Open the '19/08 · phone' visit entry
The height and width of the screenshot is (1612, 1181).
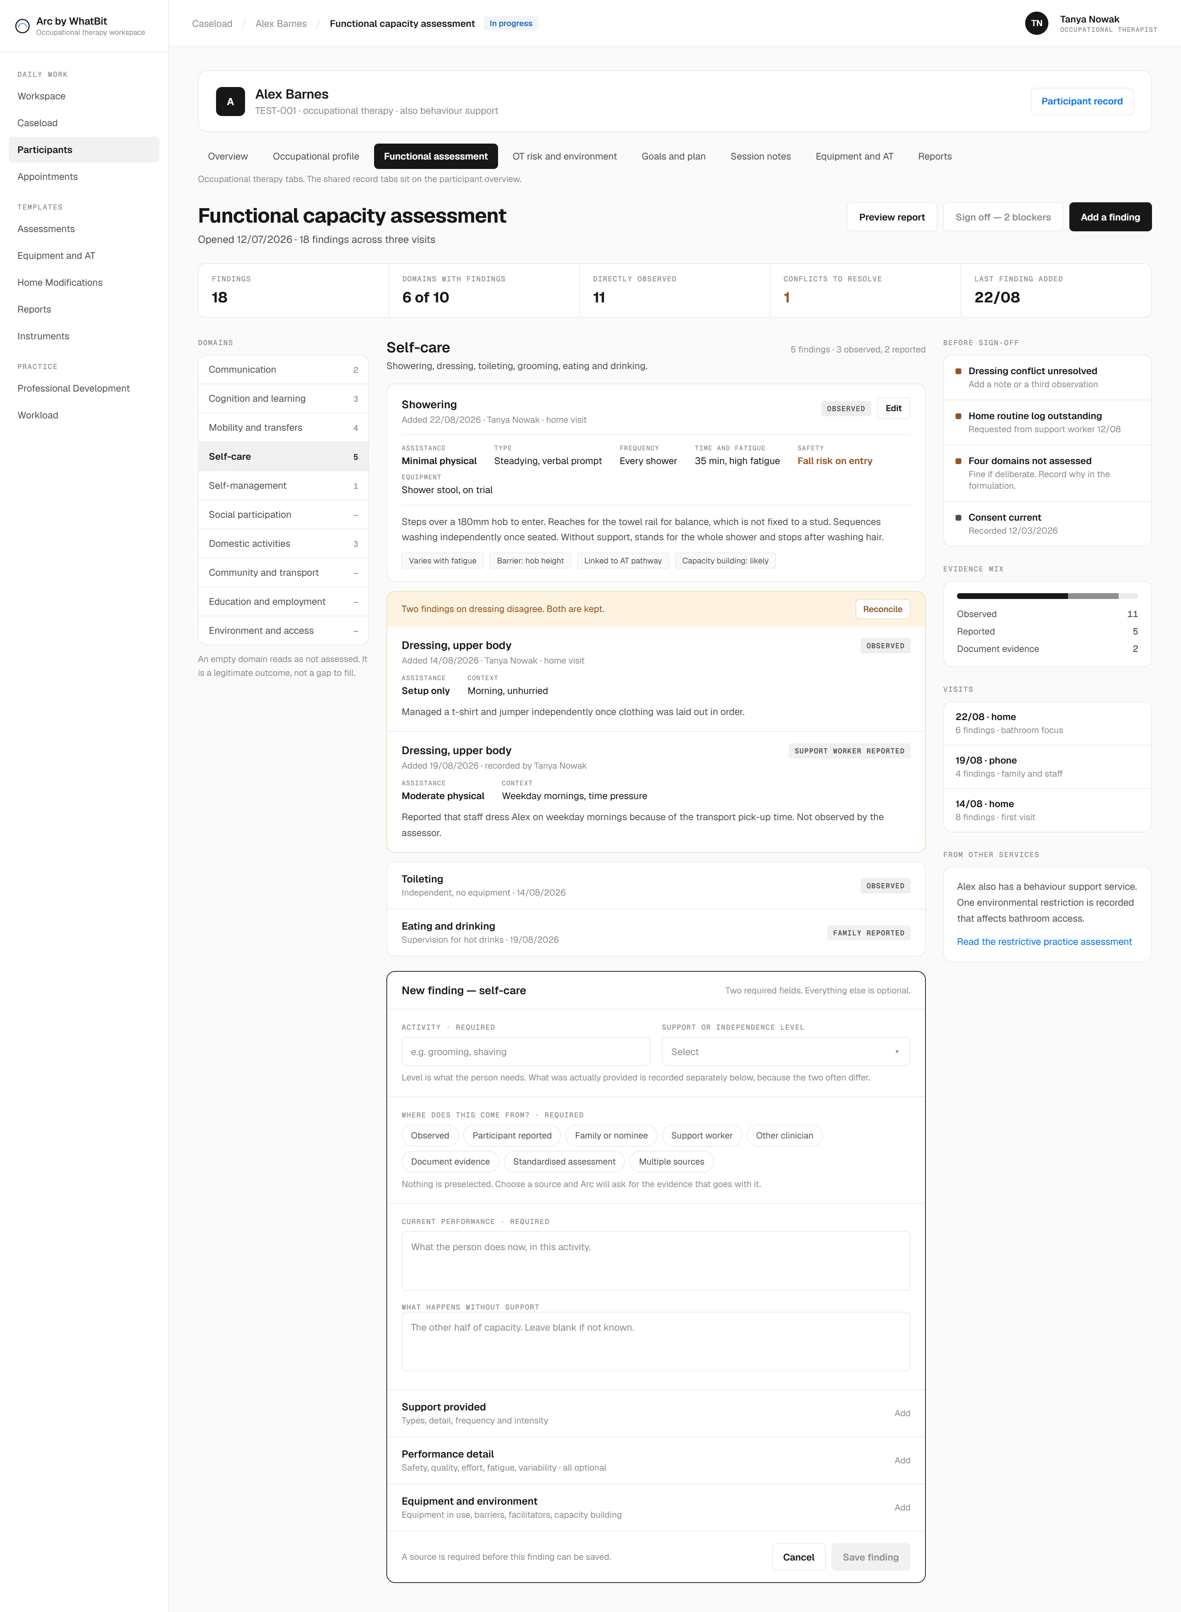click(x=1047, y=767)
